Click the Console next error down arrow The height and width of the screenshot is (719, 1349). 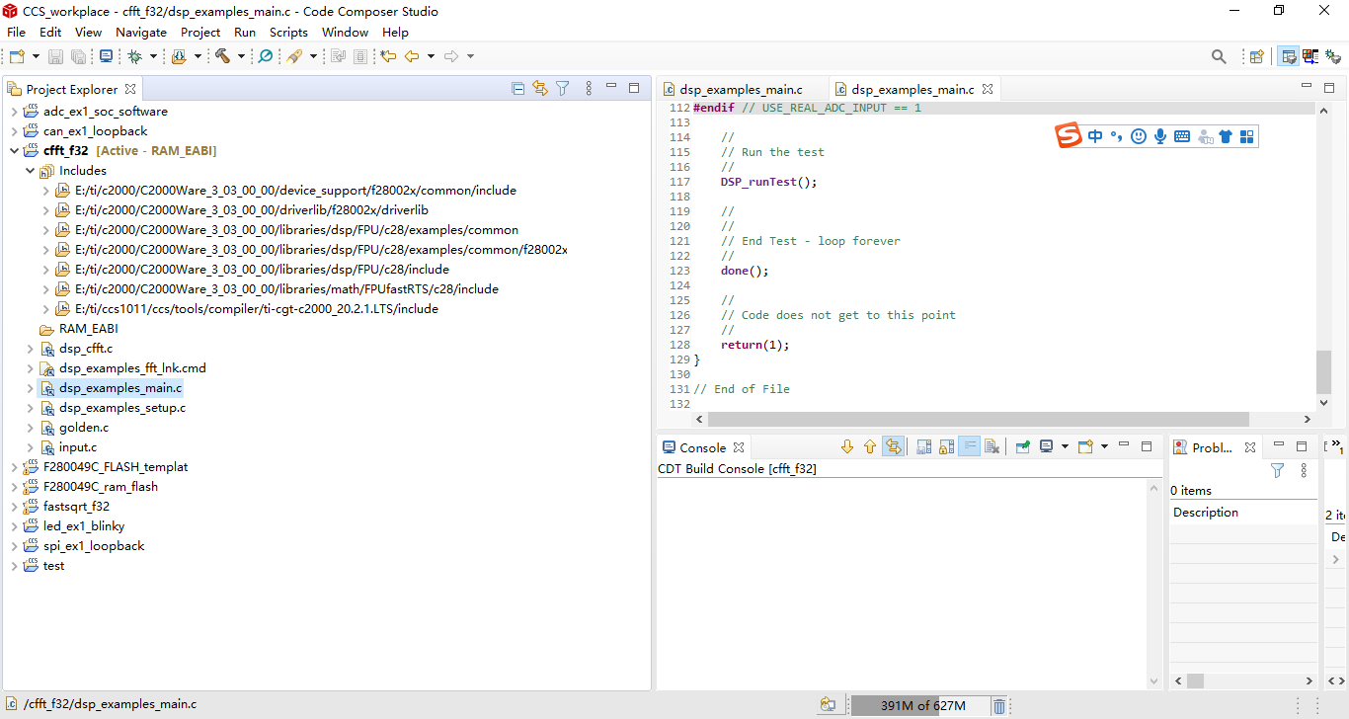click(846, 447)
